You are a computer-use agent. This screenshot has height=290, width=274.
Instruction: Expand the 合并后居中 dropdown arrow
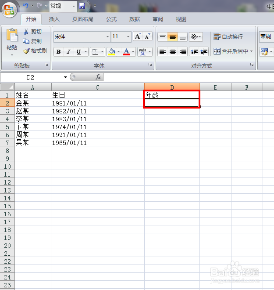tap(252, 51)
